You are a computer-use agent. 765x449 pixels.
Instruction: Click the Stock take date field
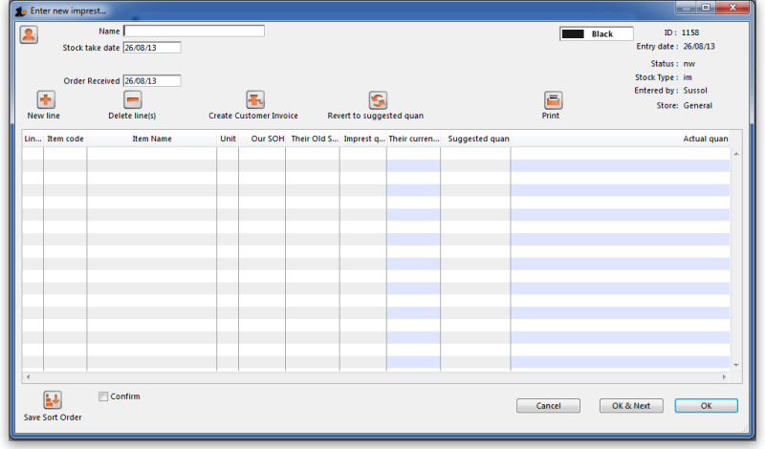[x=151, y=48]
